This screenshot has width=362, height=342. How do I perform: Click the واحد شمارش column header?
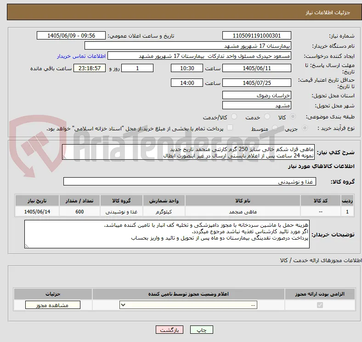coord(164,201)
